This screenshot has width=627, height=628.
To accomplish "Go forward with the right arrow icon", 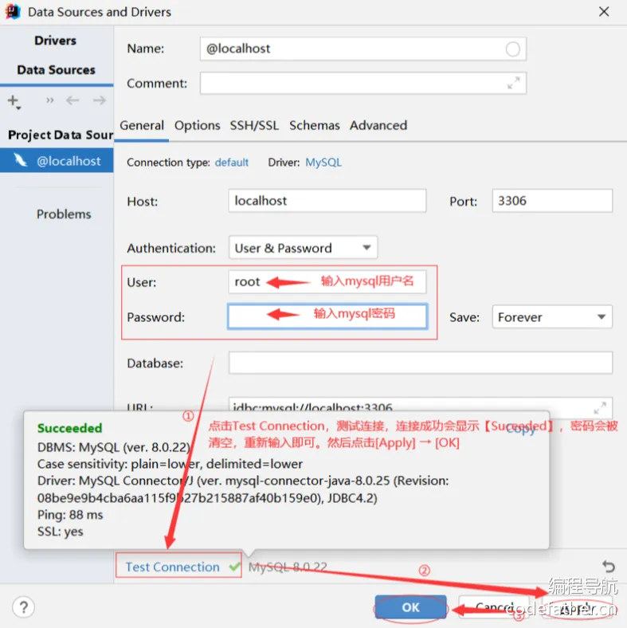I will click(100, 100).
